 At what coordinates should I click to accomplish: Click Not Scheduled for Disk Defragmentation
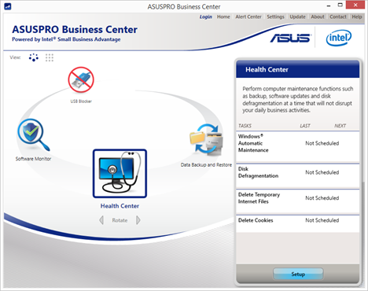(322, 172)
